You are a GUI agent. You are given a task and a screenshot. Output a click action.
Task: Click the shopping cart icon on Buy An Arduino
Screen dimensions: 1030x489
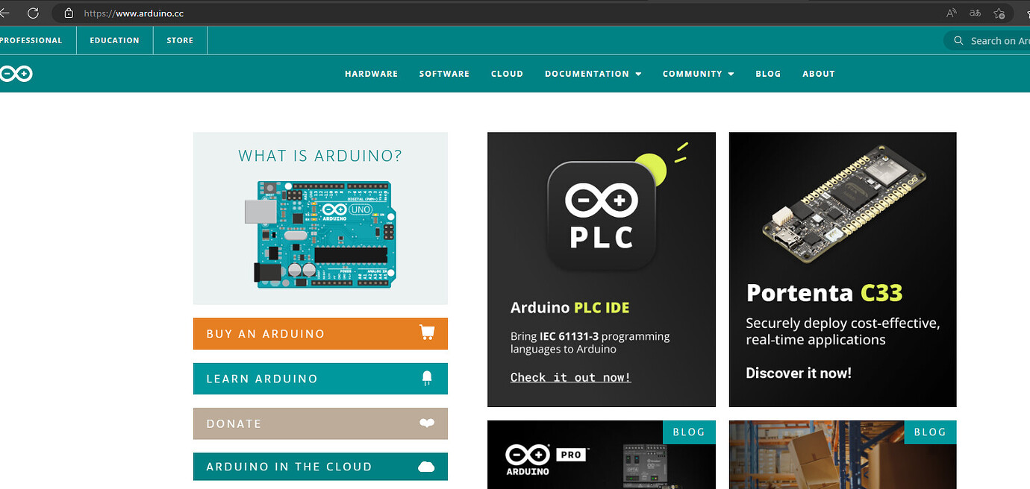427,333
